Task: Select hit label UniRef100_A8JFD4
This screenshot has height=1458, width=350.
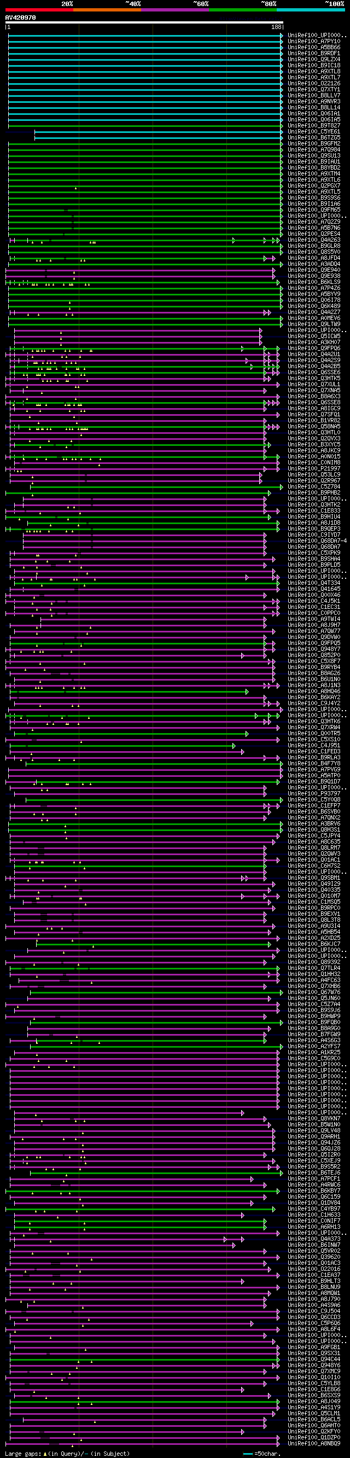Action: (x=314, y=258)
